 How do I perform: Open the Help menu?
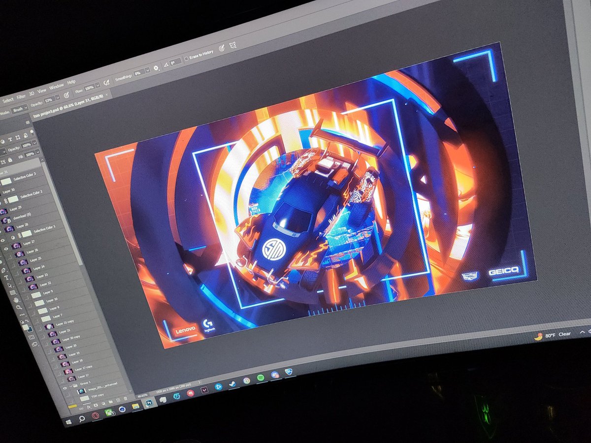[71, 82]
